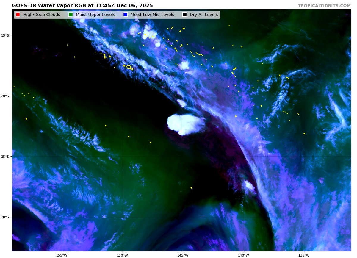The image size is (357, 258).
Task: Click the largest yellow island outline
Action: (129, 67)
